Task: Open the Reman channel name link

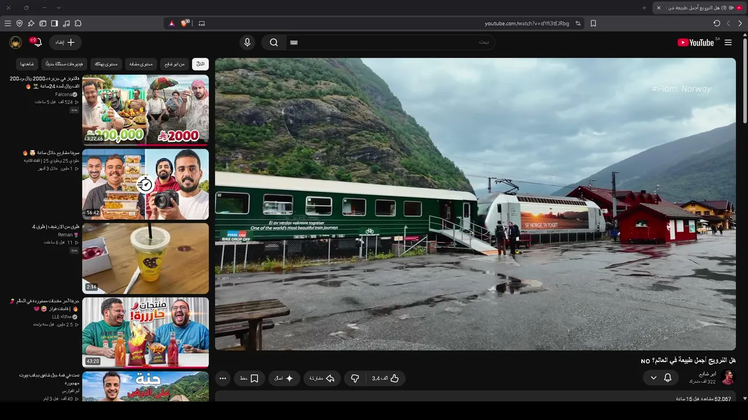Action: [65, 235]
